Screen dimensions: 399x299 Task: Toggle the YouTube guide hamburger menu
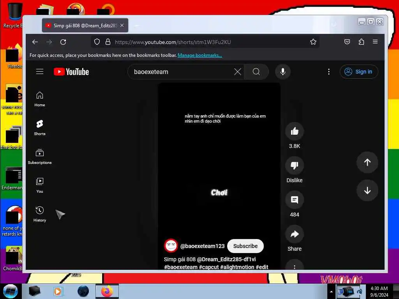click(x=40, y=72)
